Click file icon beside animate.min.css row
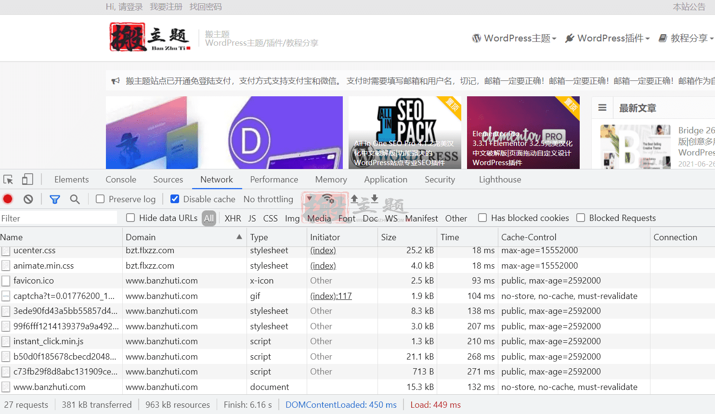The width and height of the screenshot is (715, 414). coord(6,266)
